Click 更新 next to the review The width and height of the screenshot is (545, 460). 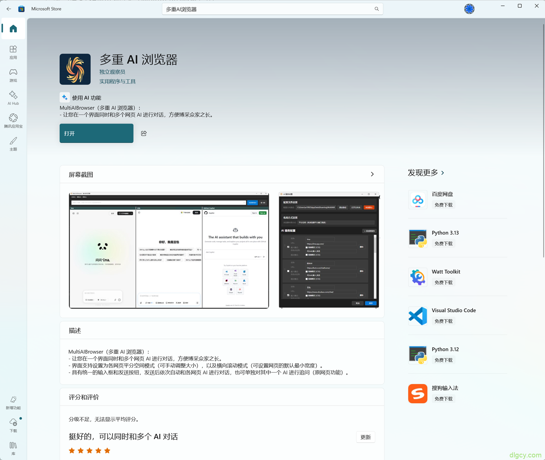pyautogui.click(x=365, y=437)
